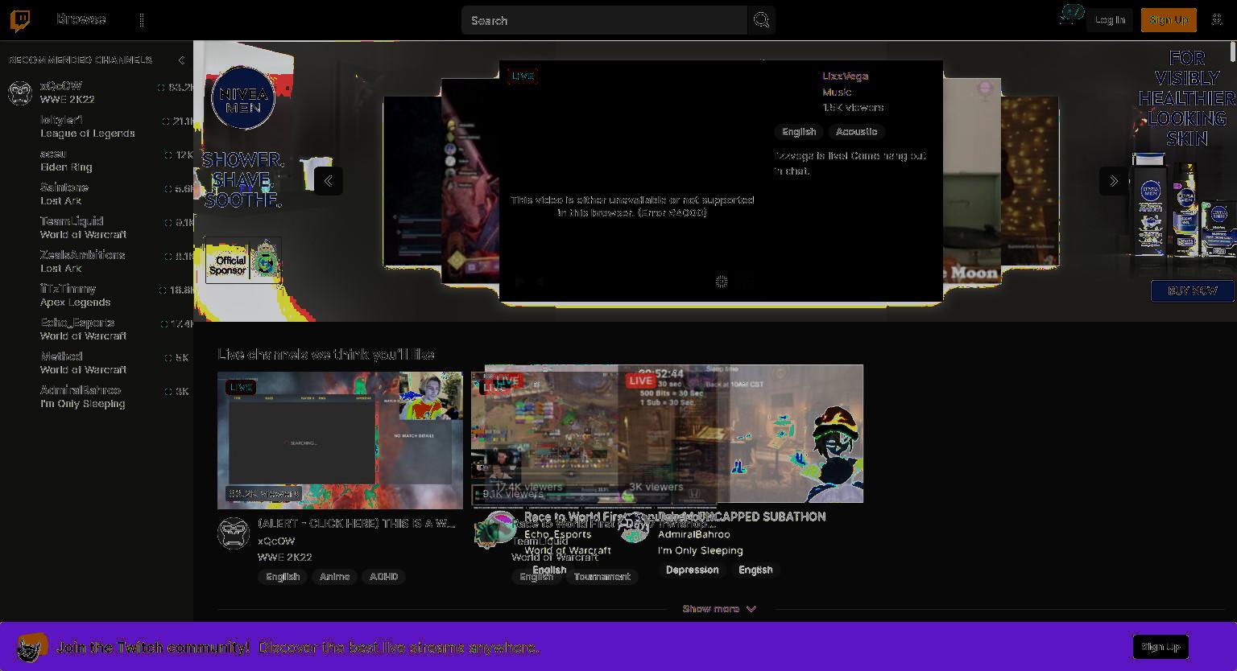The width and height of the screenshot is (1237, 671).
Task: Click the orange Sign Up button in top bar
Action: click(1169, 20)
